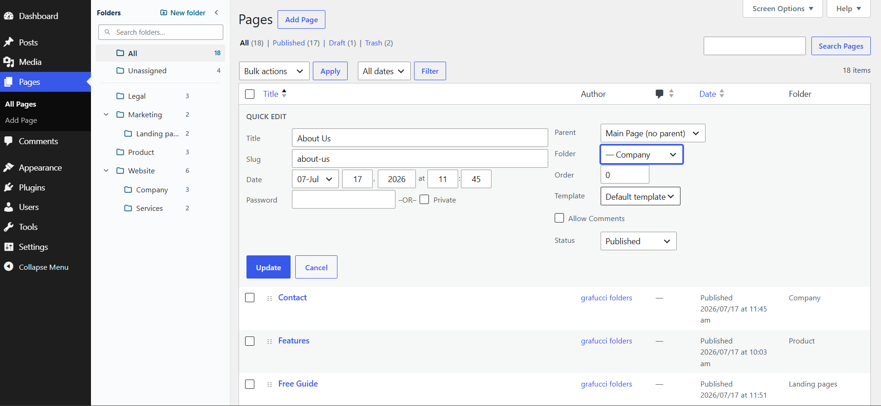Grab the drag handle beside Contact

tap(270, 298)
